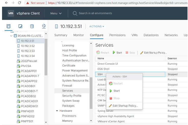Screen dimensions: 188x125
Task: Click the browser forward arrow
Action: pos(13,3)
